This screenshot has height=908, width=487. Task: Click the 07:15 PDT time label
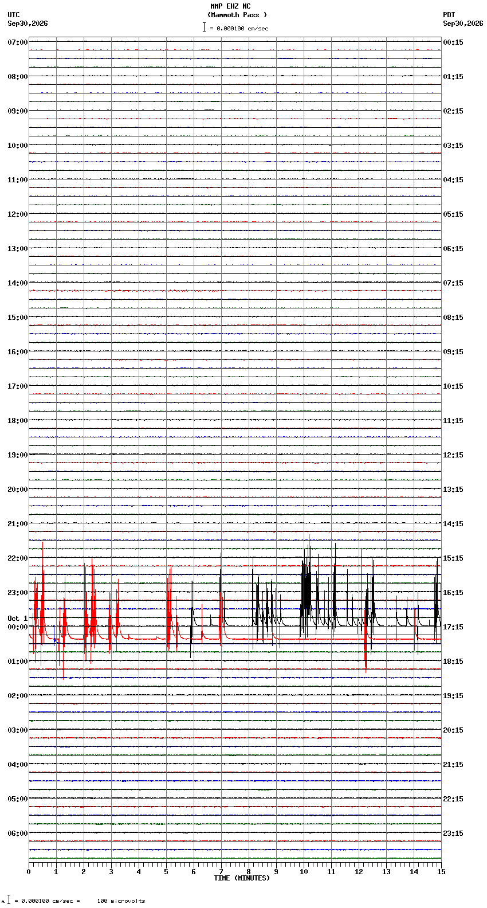[x=453, y=283]
